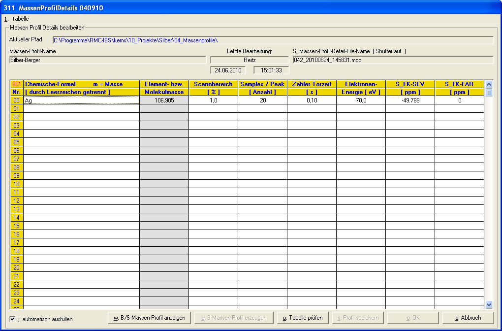
Task: Click the Massen-Profil-Name field 'Silber-Berger'
Action: coord(108,60)
